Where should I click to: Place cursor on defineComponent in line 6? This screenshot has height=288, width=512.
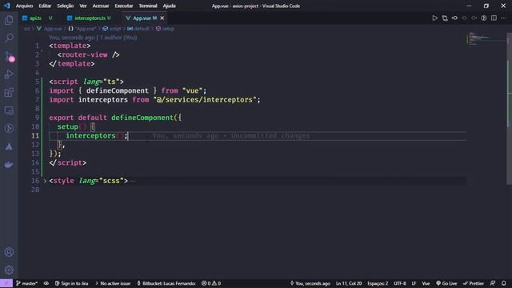pos(118,90)
